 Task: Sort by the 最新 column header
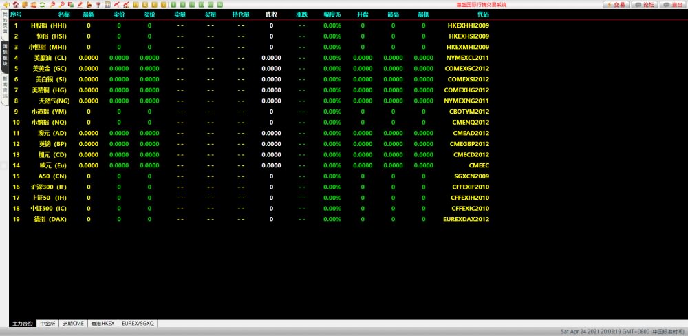tap(89, 14)
